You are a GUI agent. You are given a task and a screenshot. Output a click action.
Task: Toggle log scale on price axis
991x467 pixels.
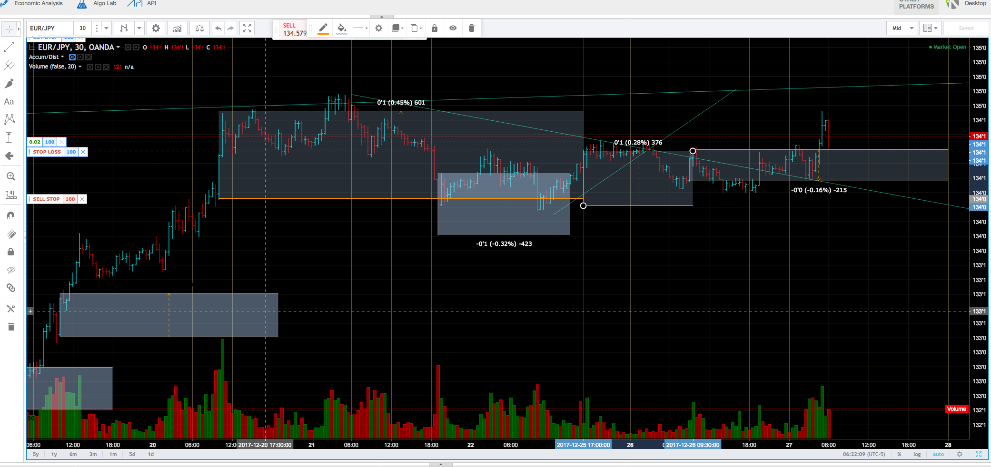point(917,454)
